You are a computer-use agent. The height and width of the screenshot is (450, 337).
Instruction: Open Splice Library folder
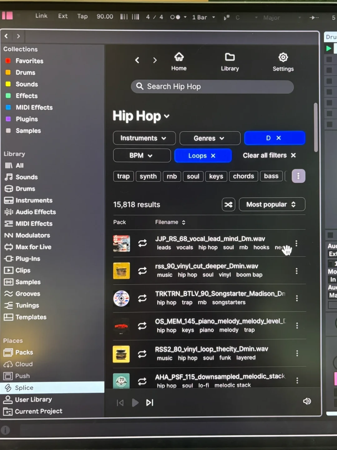[230, 62]
